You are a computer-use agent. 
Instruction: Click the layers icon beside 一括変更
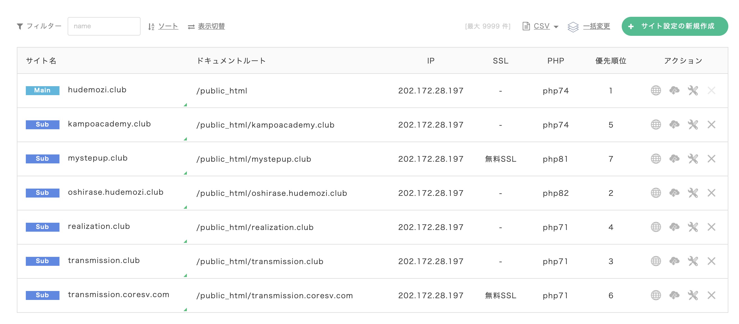tap(573, 27)
